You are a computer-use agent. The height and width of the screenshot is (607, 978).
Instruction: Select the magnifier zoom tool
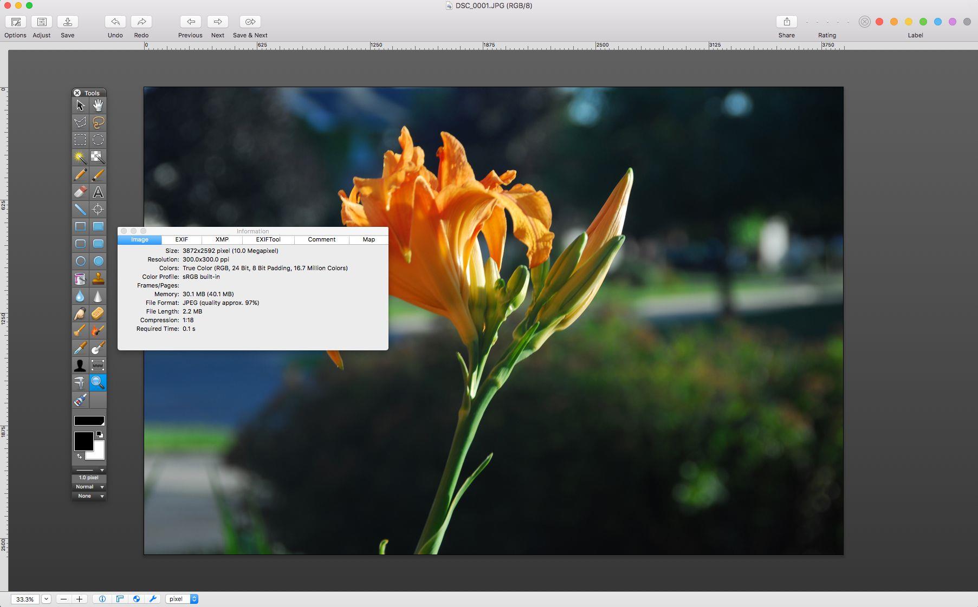click(x=98, y=382)
